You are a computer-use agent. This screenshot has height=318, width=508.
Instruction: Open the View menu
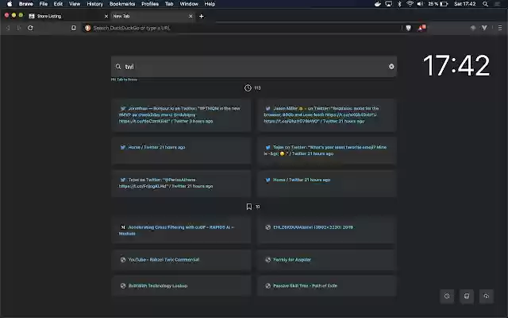(x=75, y=4)
